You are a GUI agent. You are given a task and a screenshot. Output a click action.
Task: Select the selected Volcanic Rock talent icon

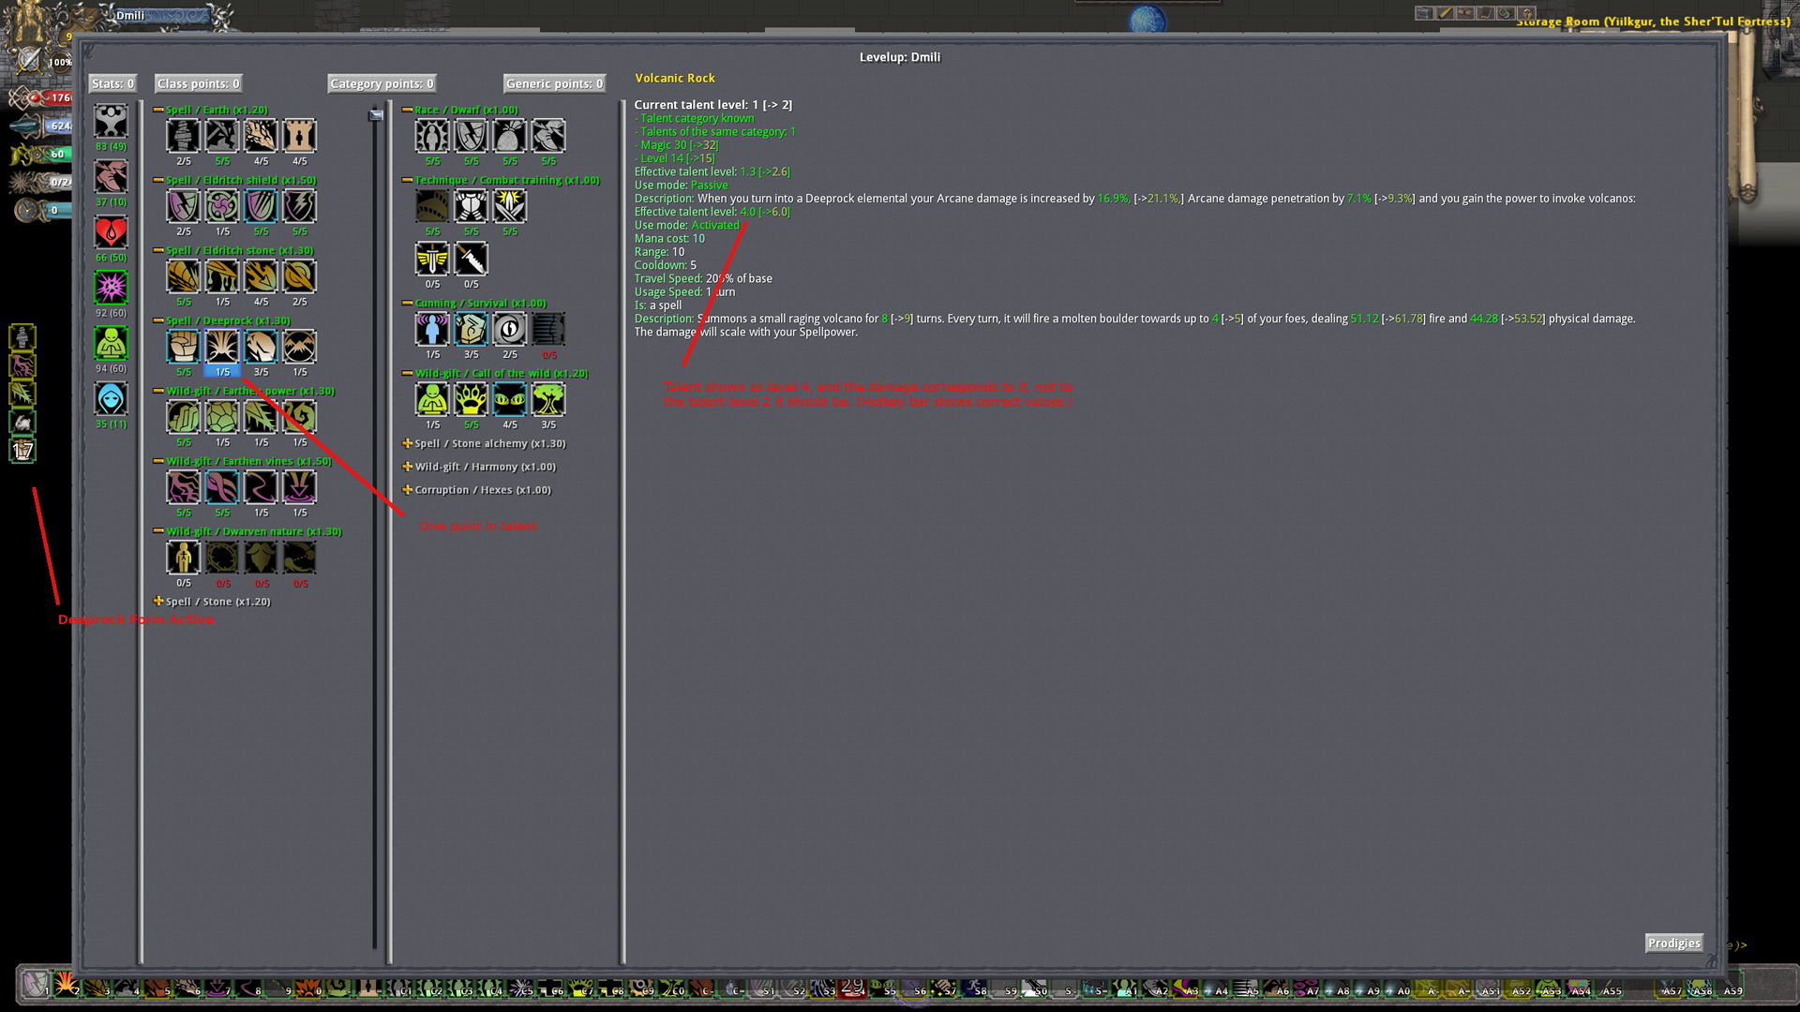222,347
